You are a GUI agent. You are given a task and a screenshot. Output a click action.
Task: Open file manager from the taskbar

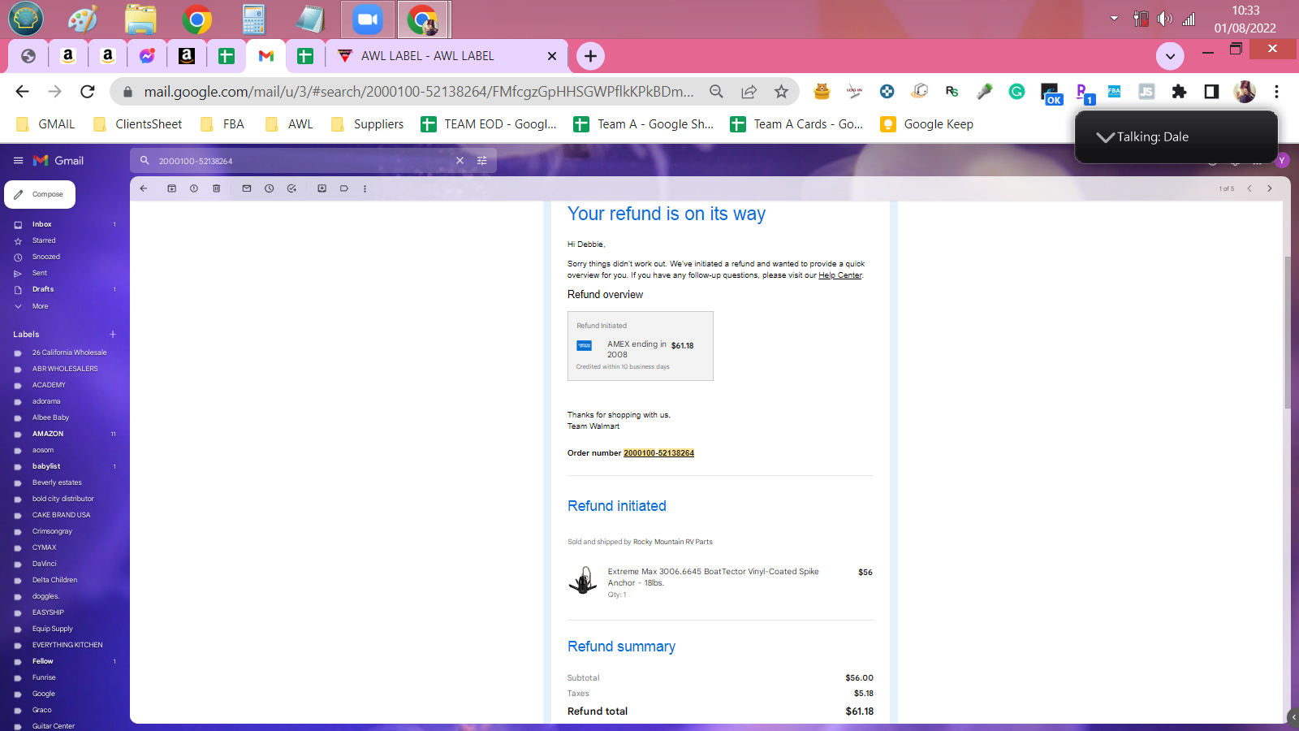[140, 19]
